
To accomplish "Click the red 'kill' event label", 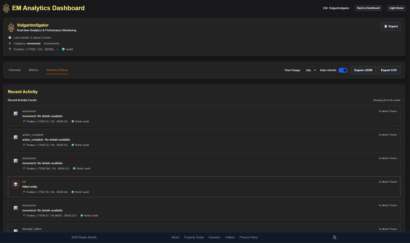I will click(24, 182).
